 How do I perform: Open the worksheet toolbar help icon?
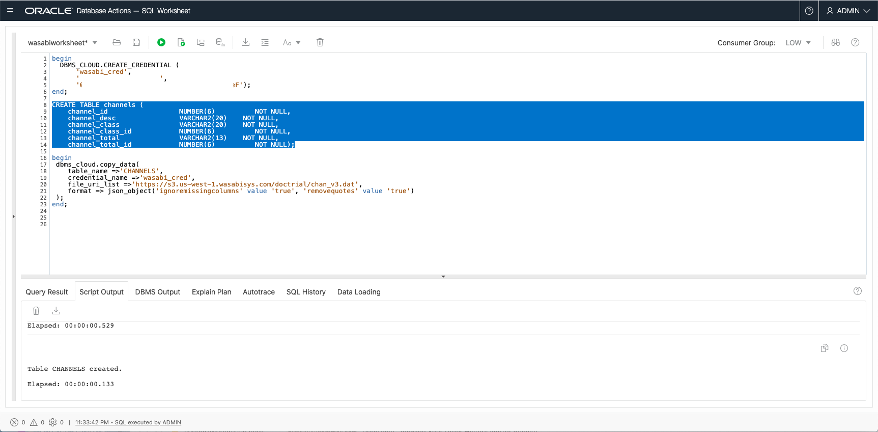(855, 42)
